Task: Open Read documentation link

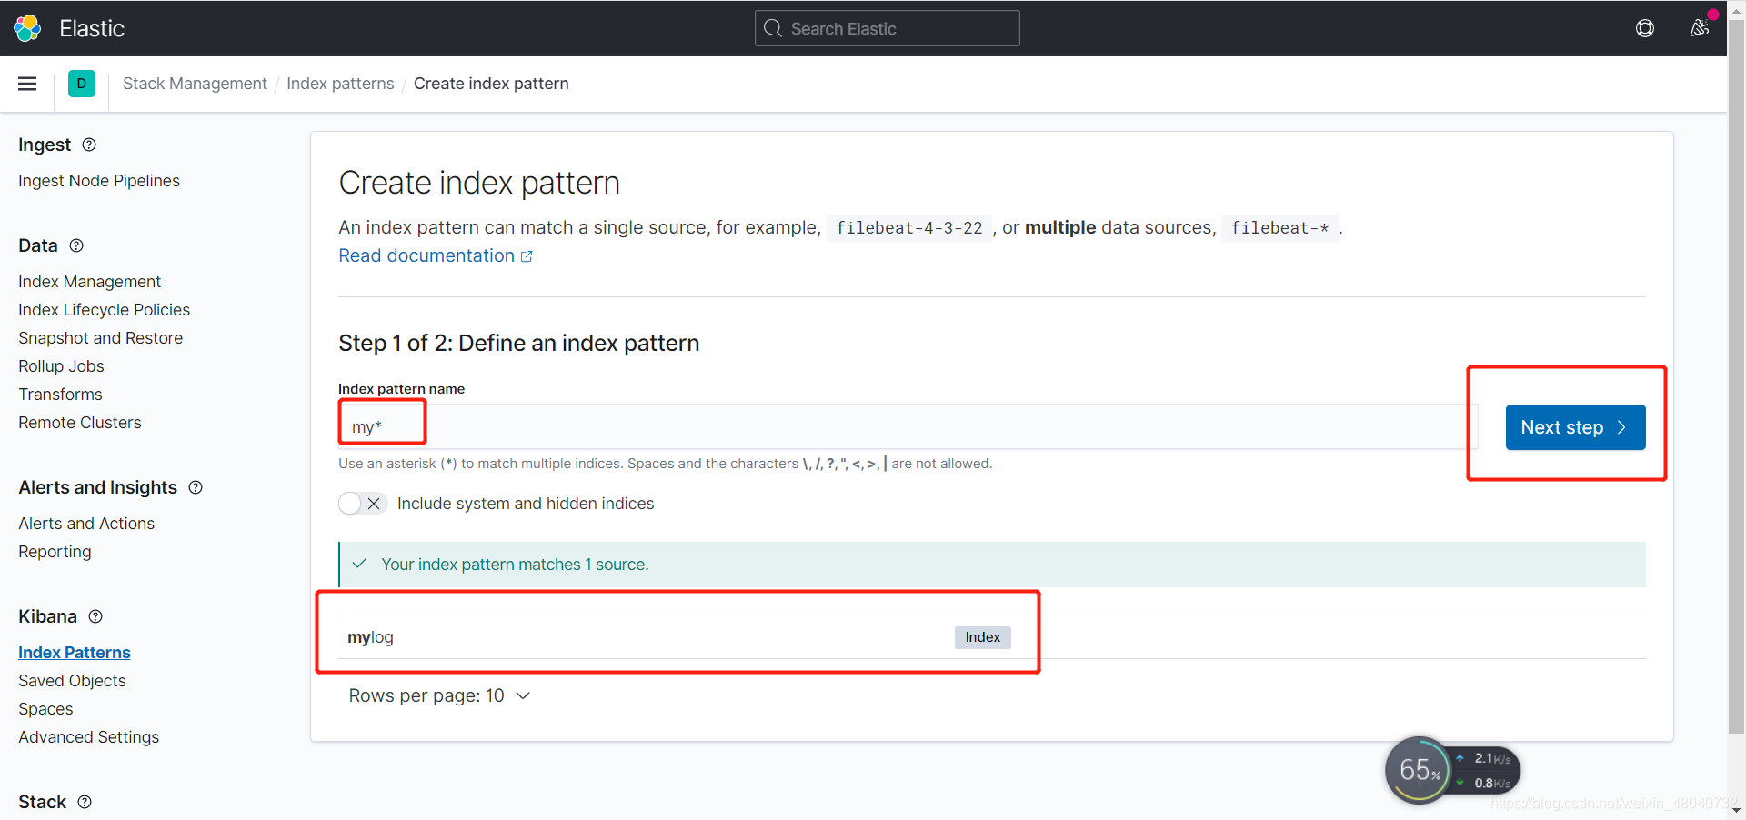Action: pos(426,255)
